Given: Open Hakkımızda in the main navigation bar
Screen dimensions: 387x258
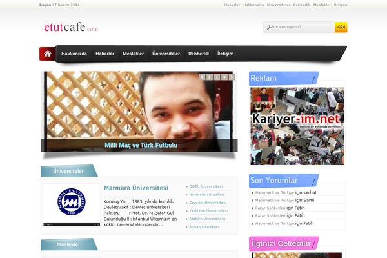Looking at the screenshot, I should pyautogui.click(x=74, y=54).
